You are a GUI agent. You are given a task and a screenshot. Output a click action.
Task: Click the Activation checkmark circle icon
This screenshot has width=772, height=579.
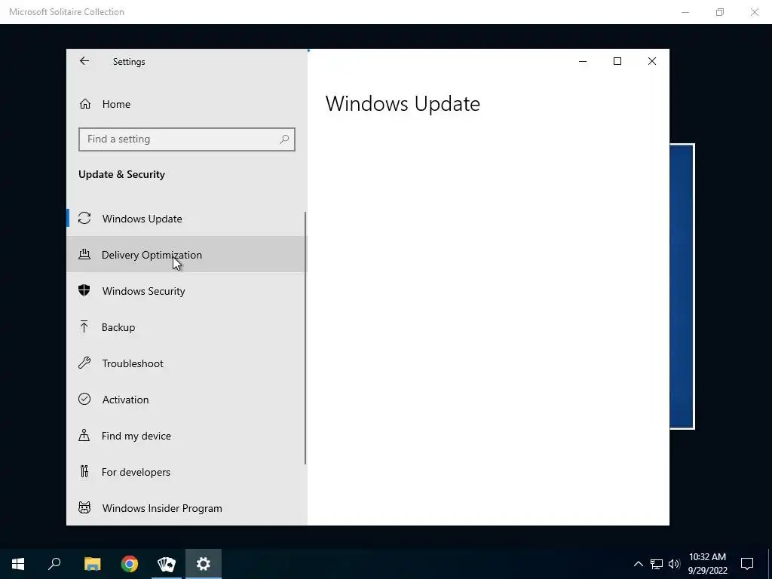84,399
